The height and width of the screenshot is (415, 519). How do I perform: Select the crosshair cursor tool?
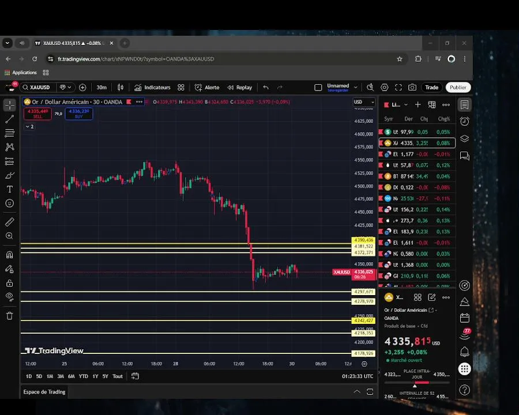pyautogui.click(x=10, y=105)
